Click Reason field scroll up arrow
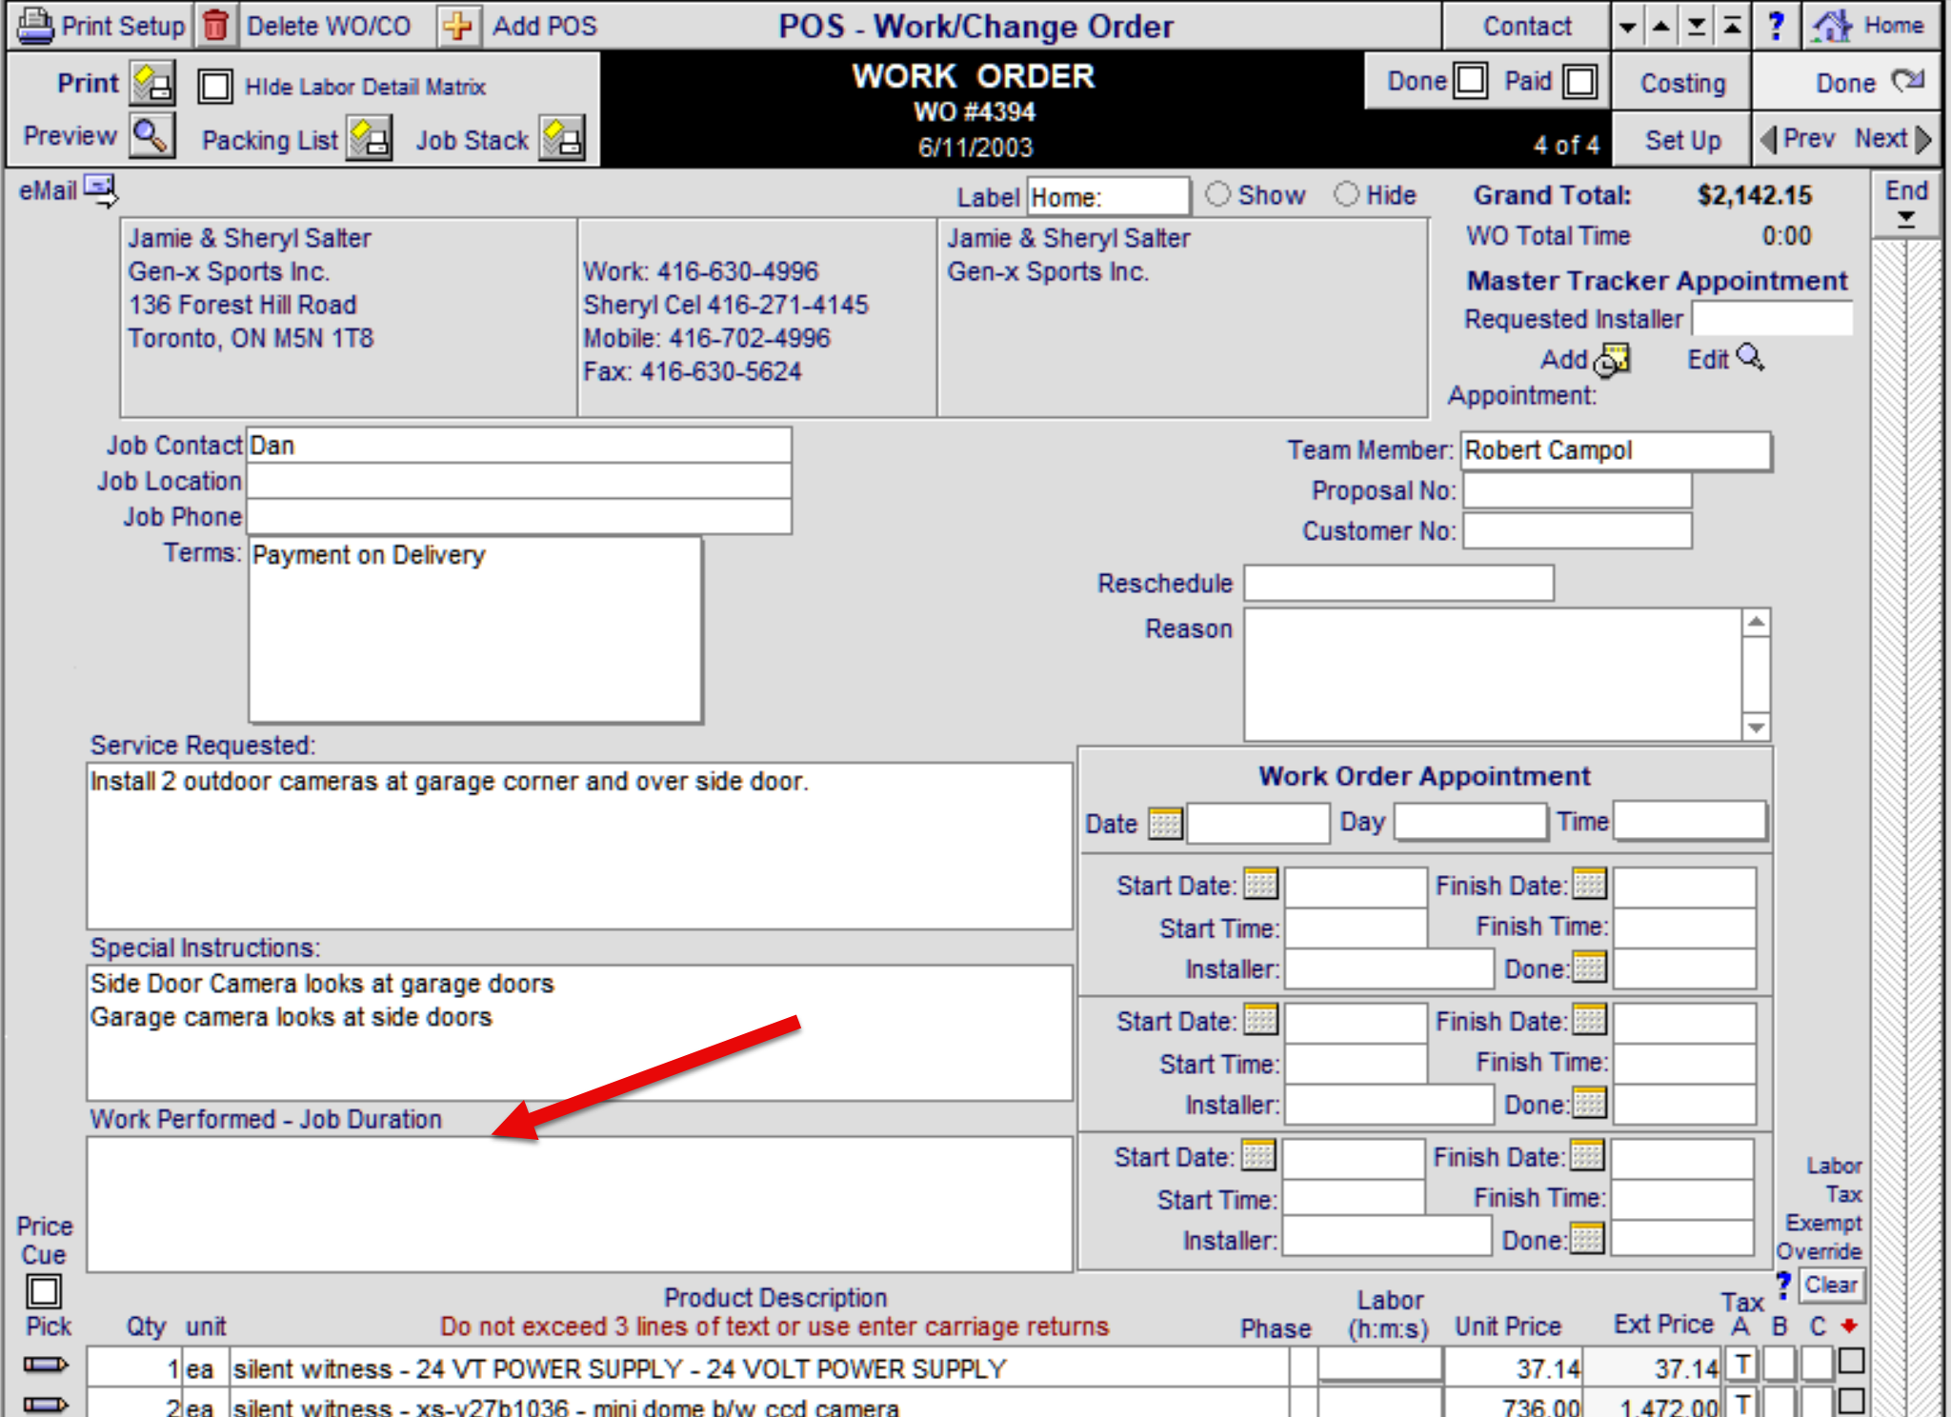Viewport: 1951px width, 1417px height. point(1757,623)
